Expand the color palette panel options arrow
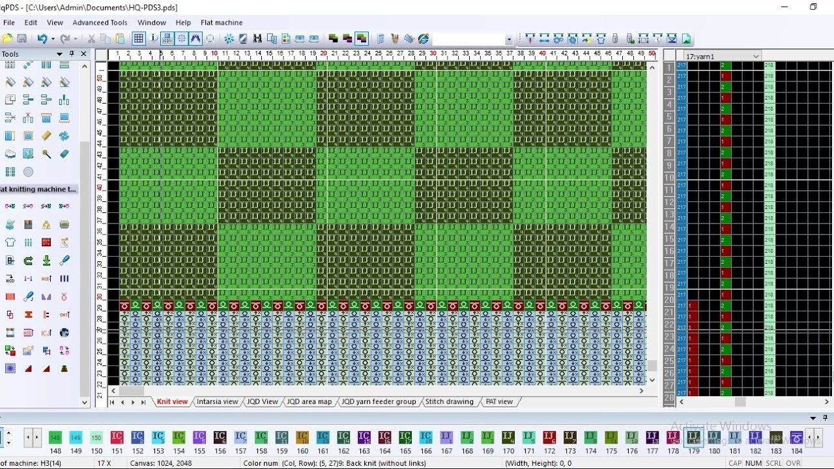The width and height of the screenshot is (834, 469). tap(813, 418)
